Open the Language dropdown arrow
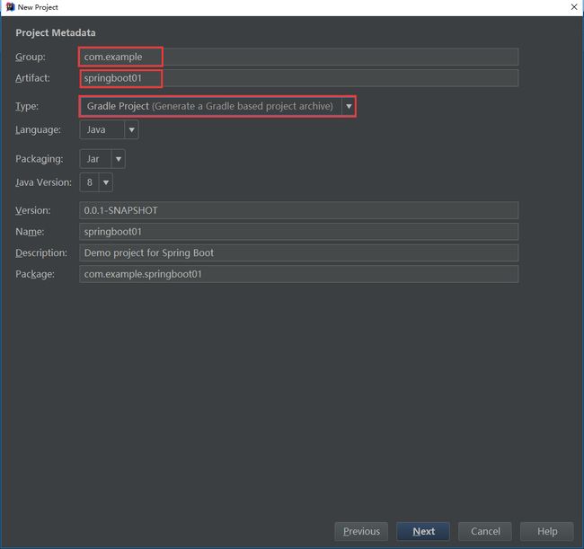Viewport: 584px width, 549px height. 131,130
